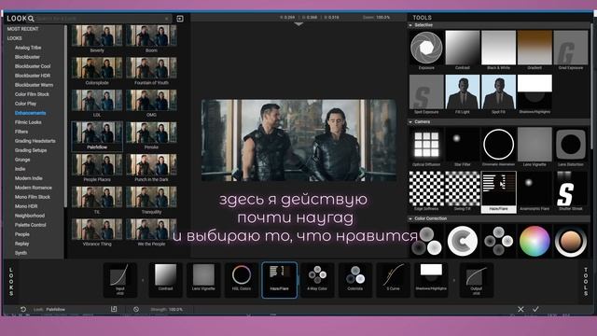Screen dimensions: 597x336
Task: Select S Curve in the tool chain
Action: [x=393, y=280]
